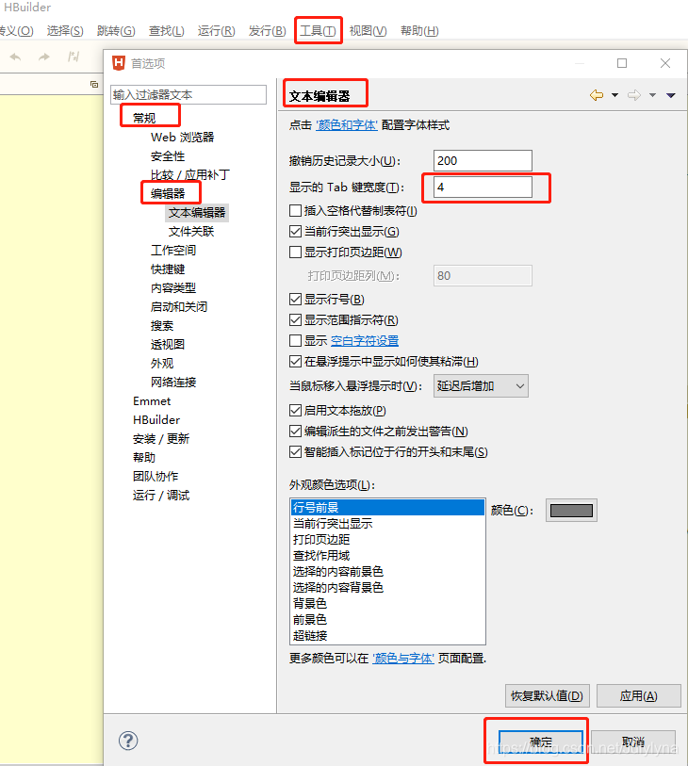Open the 帮助 menu
The width and height of the screenshot is (688, 766).
pos(419,31)
